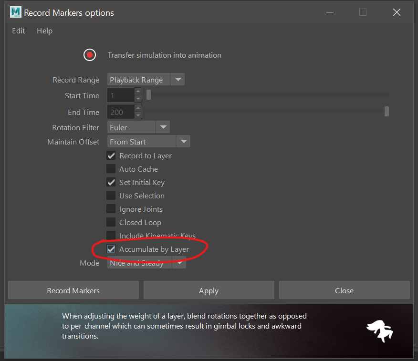
Task: Uncheck the Accumulate by Layer checkbox
Action: coord(111,249)
